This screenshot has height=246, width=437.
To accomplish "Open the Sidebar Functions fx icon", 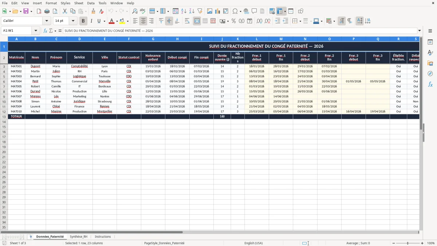I will click(430, 84).
